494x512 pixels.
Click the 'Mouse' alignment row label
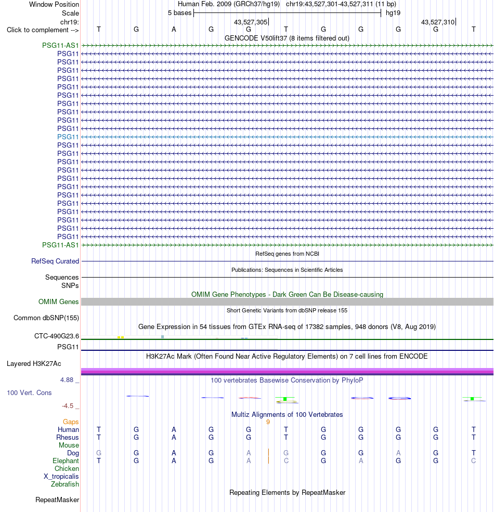(x=69, y=445)
